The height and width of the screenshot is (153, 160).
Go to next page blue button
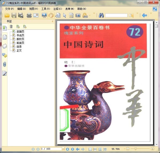[67, 149]
